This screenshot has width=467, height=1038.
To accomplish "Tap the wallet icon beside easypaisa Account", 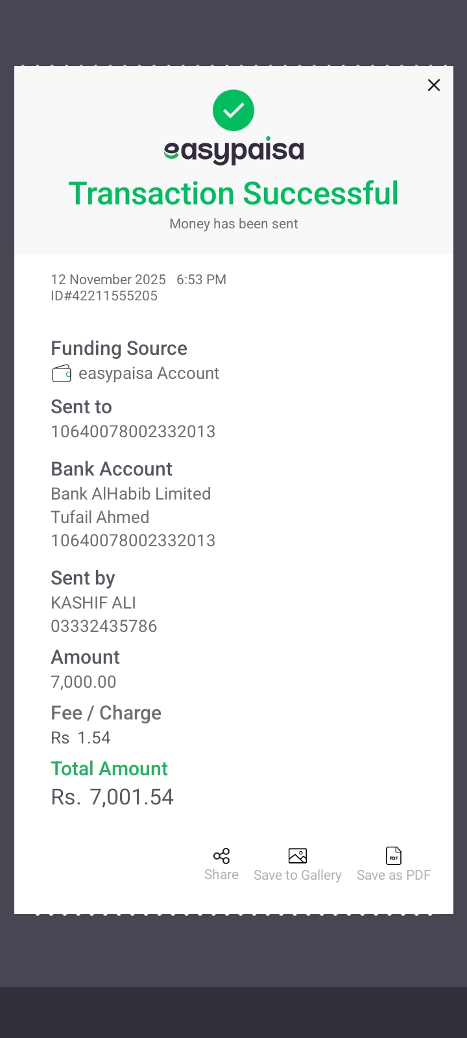I will click(x=62, y=374).
